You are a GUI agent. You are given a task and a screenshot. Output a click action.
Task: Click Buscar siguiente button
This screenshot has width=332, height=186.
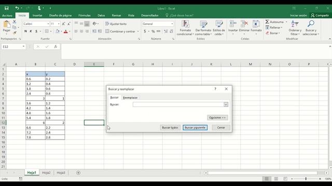tap(195, 128)
